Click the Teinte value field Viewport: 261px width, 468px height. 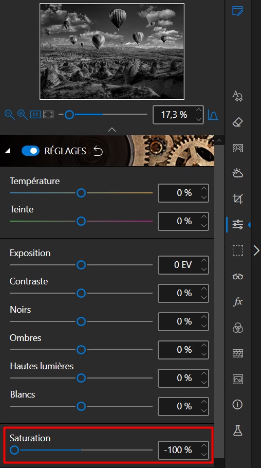point(183,221)
